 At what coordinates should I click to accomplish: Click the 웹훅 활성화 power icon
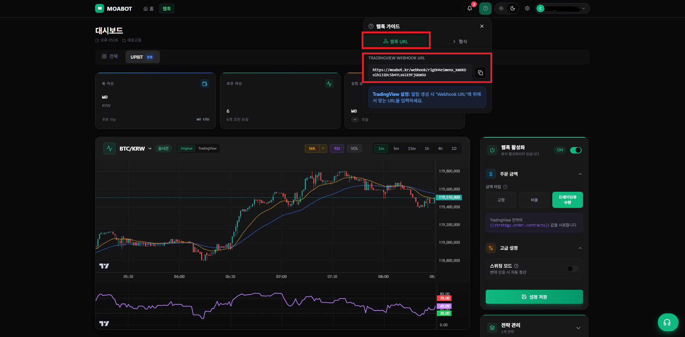[492, 150]
